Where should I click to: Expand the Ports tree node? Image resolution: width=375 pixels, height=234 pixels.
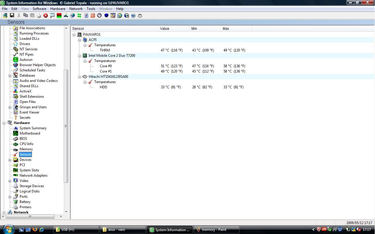[10, 197]
